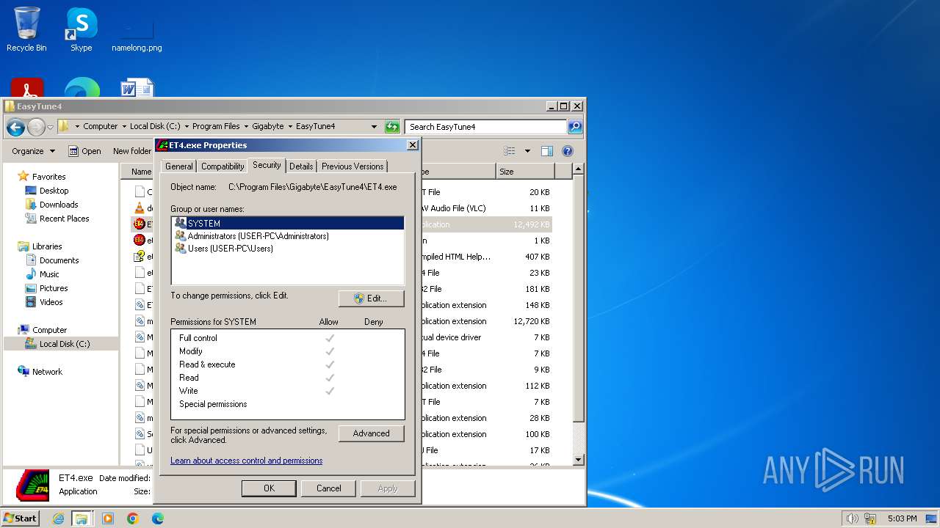The image size is (940, 528).
Task: Switch to the Details tab
Action: click(301, 166)
